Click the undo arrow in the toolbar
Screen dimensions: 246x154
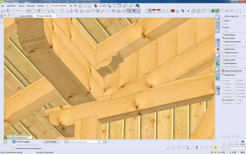pos(18,11)
